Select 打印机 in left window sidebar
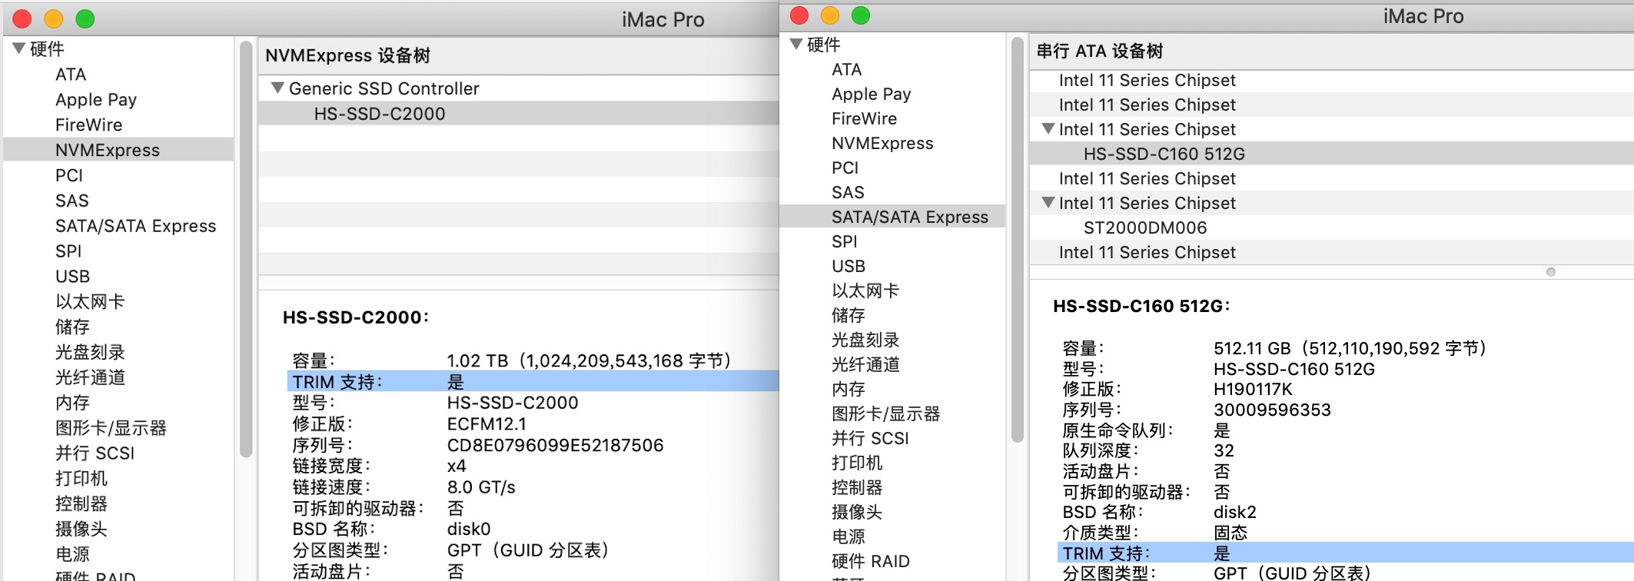Screen dimensions: 1634x581 point(81,478)
